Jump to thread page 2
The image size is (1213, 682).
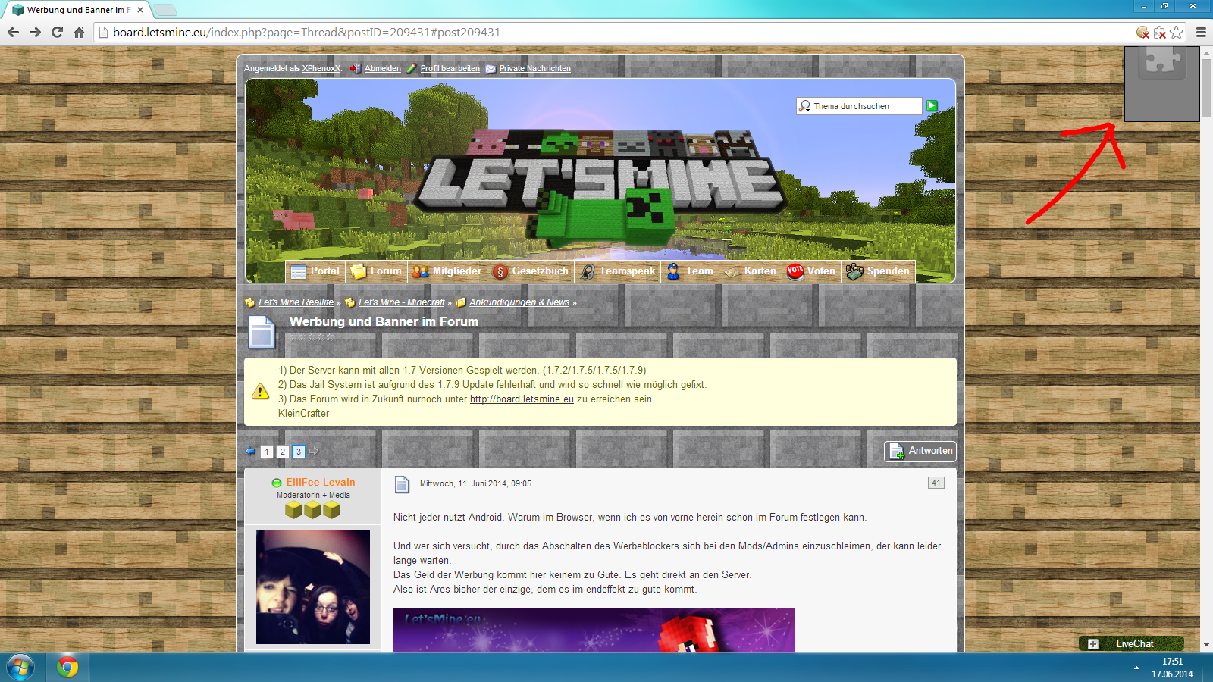click(282, 452)
